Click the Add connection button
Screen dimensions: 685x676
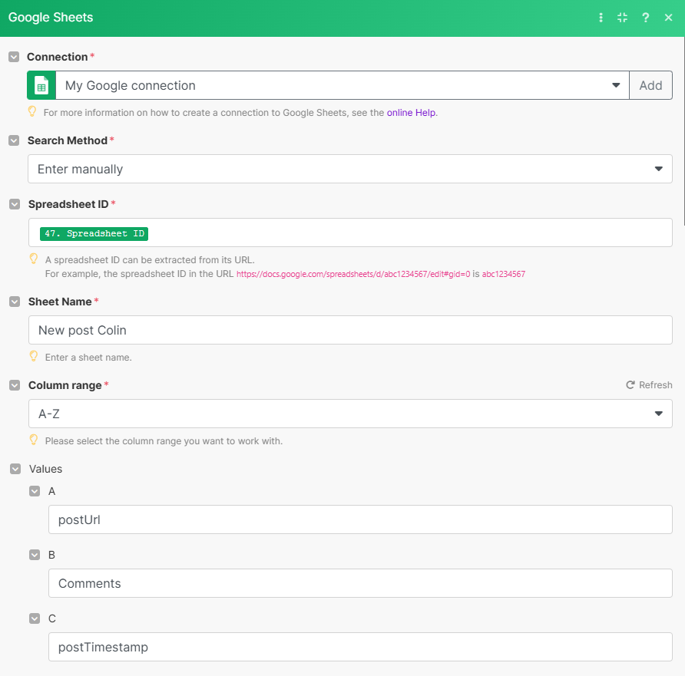(650, 85)
